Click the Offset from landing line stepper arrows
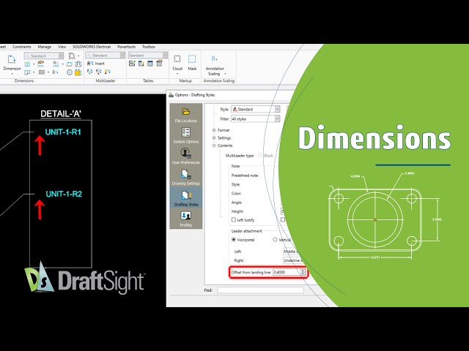The image size is (469, 351). point(303,272)
